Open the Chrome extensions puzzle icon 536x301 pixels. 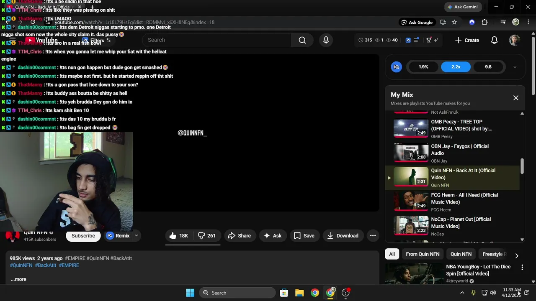coord(484,22)
